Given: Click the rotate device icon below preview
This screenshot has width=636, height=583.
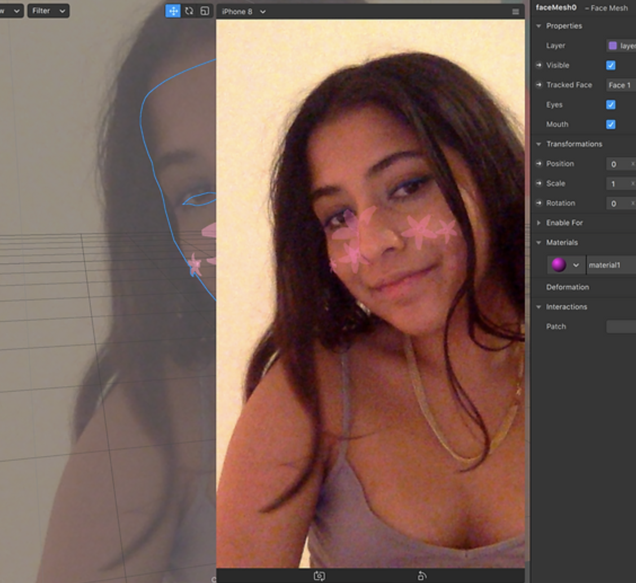Looking at the screenshot, I should tap(422, 576).
